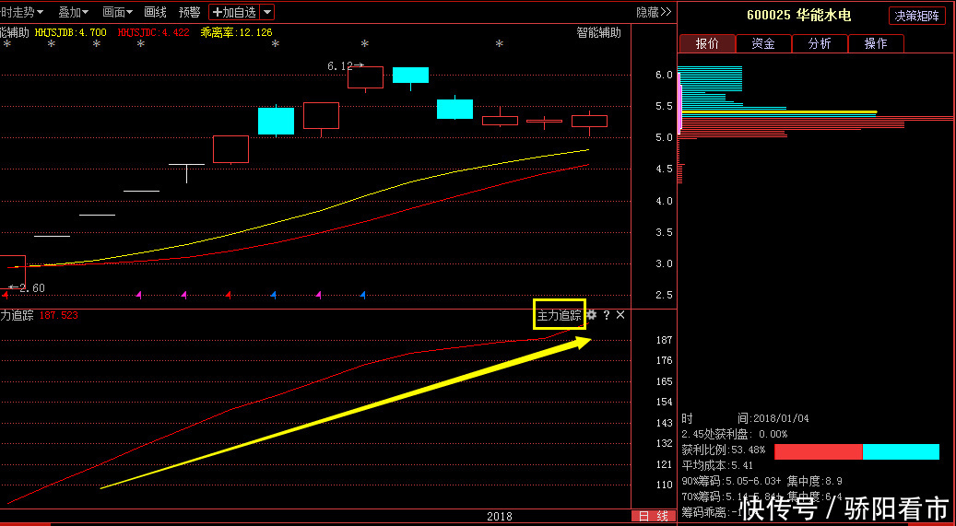Click the first magenta arrow signal marker
956x526 pixels.
[139, 295]
